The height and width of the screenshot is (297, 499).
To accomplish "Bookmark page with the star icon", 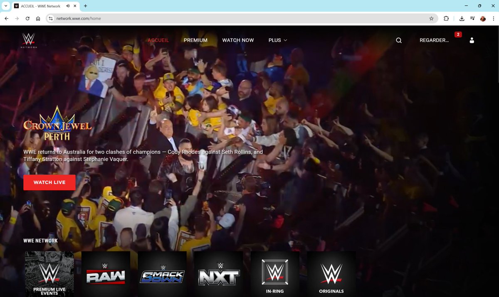I will [x=431, y=18].
